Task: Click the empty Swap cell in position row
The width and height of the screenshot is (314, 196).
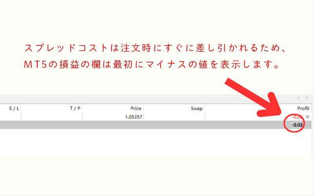Action: click(x=174, y=117)
